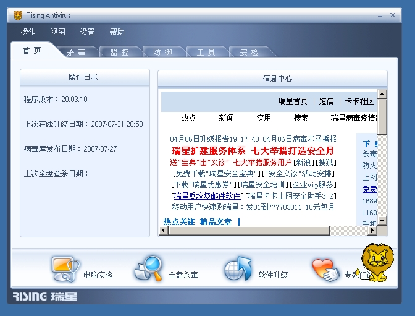Click the 电脑安检 label

[x=98, y=275]
